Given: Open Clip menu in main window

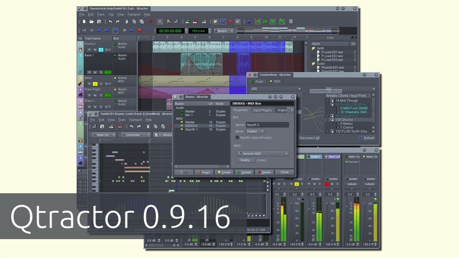Looking at the screenshot, I should click(111, 14).
